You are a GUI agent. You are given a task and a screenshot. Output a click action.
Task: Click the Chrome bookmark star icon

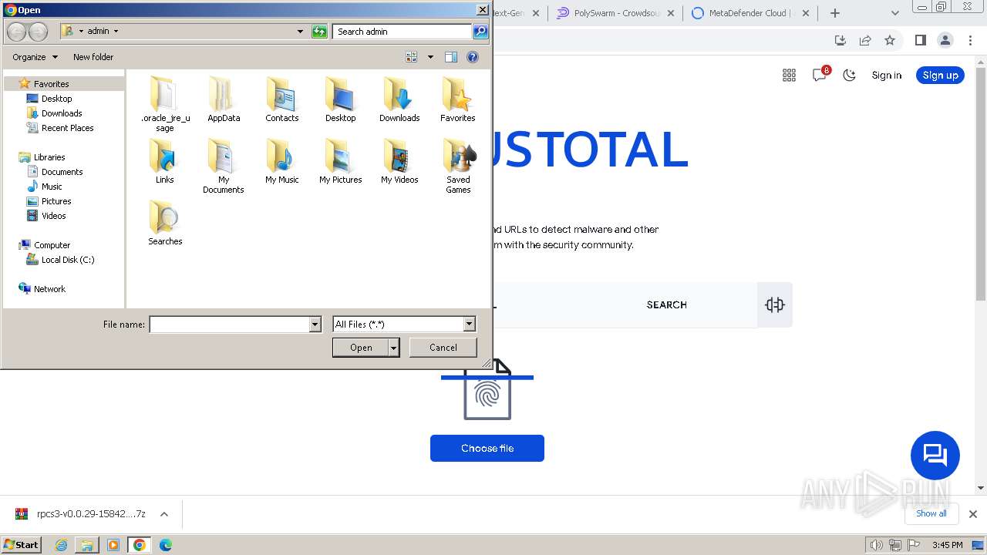890,40
